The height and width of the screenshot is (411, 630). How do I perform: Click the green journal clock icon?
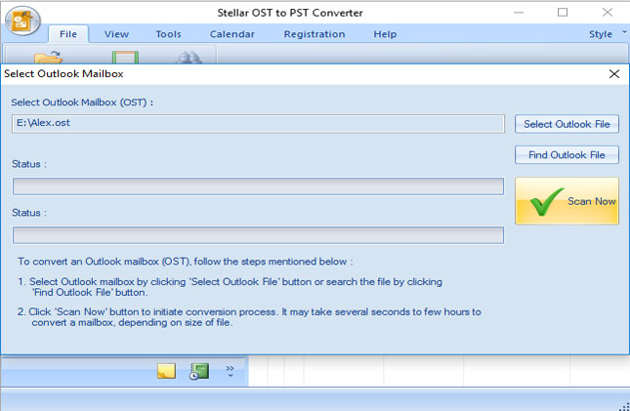coord(199,371)
